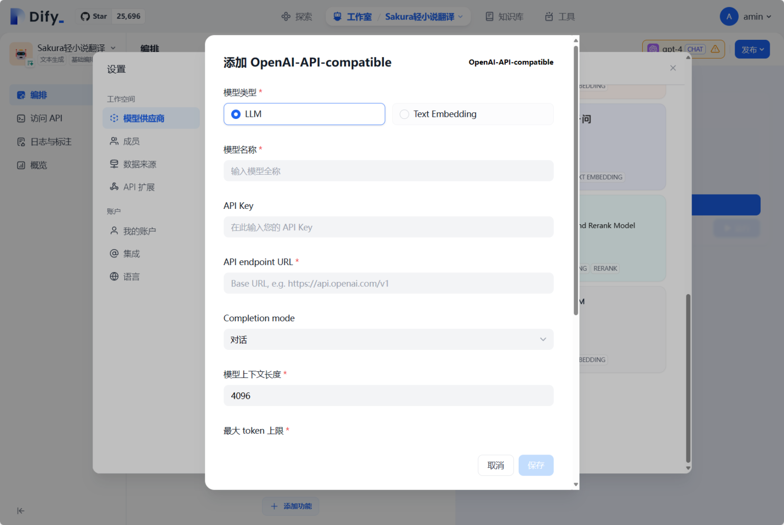Screen dimensions: 784x525
Task: Click the GitHub Star icon
Action: pyautogui.click(x=85, y=16)
